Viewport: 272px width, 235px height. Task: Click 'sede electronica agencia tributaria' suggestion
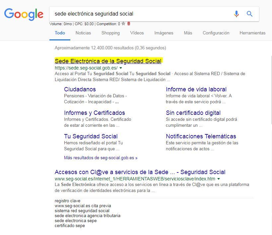coord(88,216)
